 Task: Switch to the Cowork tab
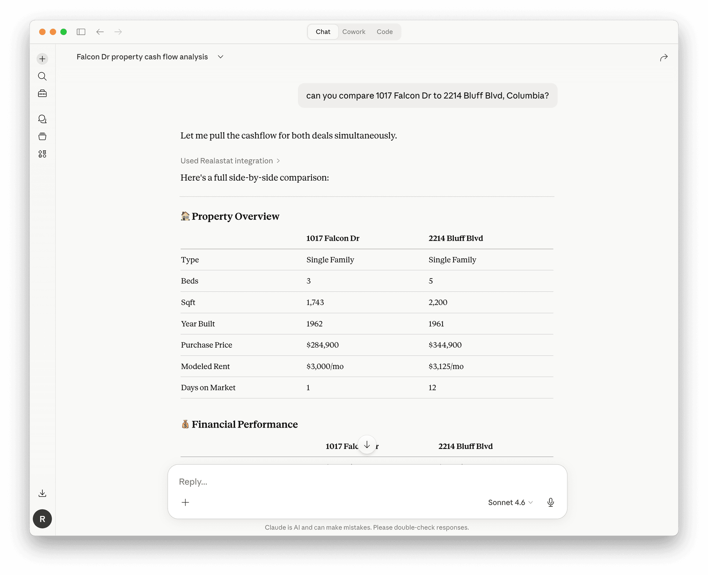point(354,32)
